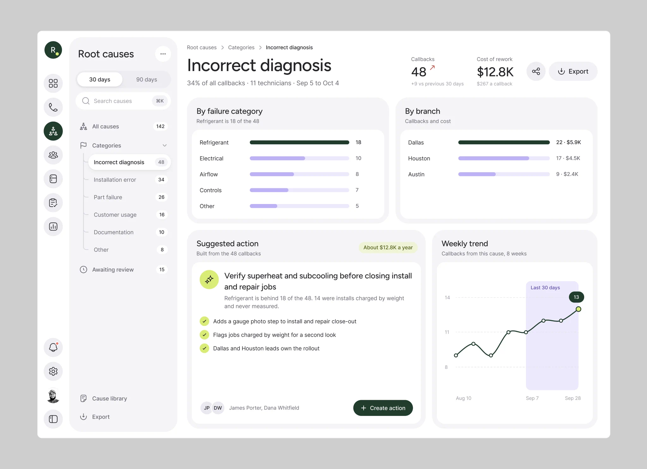Open the three-dot menu beside Root causes
Image resolution: width=647 pixels, height=469 pixels.
[x=163, y=54]
